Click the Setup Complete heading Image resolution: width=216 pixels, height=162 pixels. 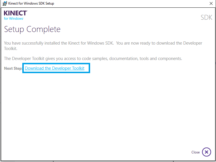click(x=32, y=29)
